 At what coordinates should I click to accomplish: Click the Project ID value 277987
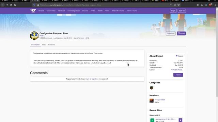point(180,61)
